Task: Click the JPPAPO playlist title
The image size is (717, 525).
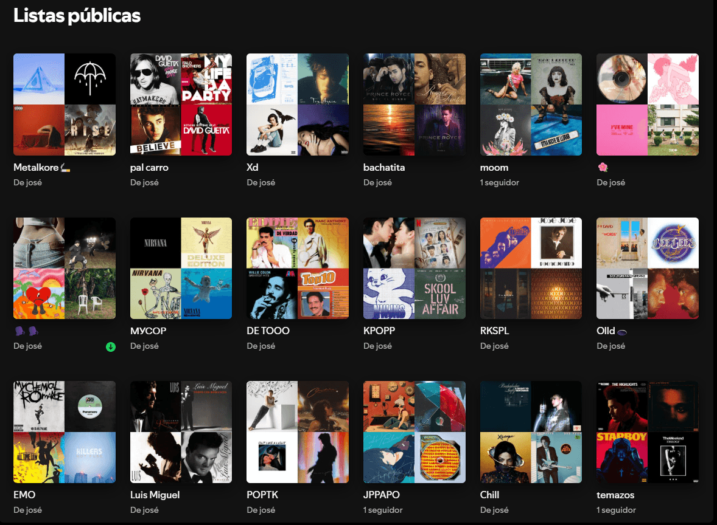Action: [x=382, y=495]
